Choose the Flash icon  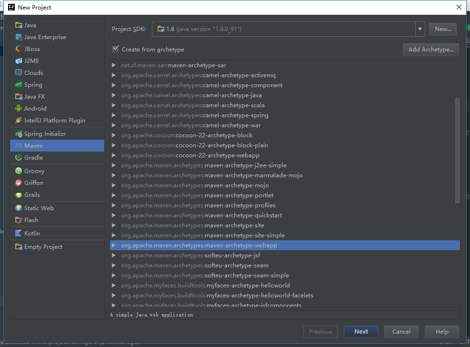click(19, 220)
